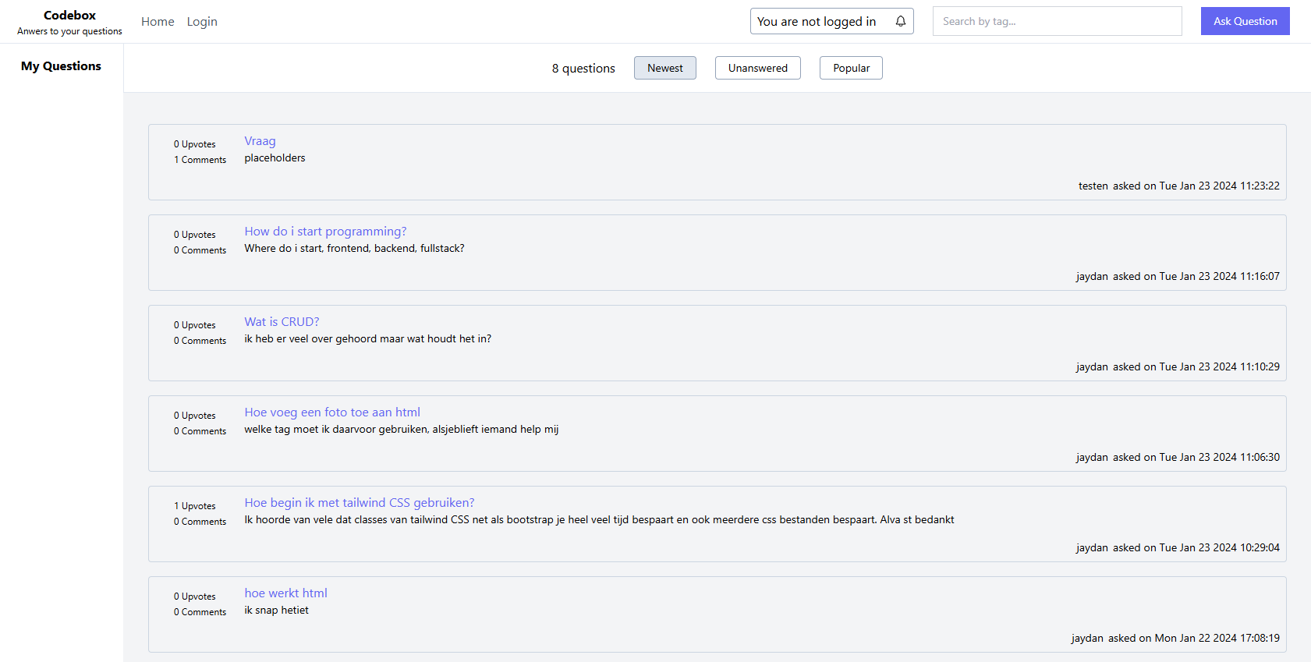
Task: Open the question titled Vraag
Action: click(x=260, y=141)
